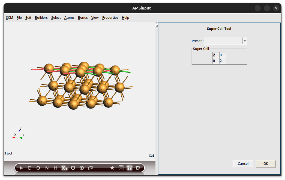Open the crystal builder tool

pos(82,168)
